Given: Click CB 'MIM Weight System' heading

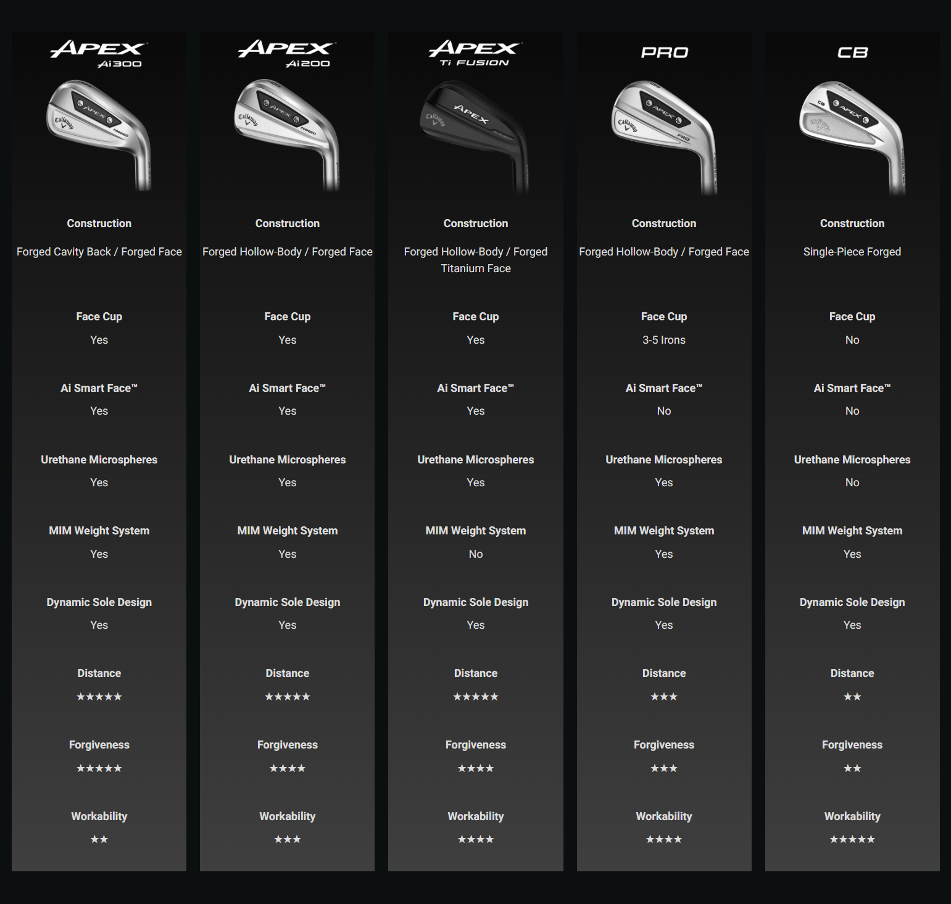Looking at the screenshot, I should pos(852,531).
